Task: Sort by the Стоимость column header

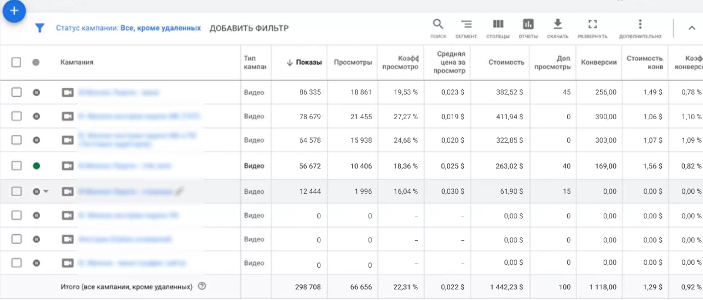Action: click(x=506, y=62)
